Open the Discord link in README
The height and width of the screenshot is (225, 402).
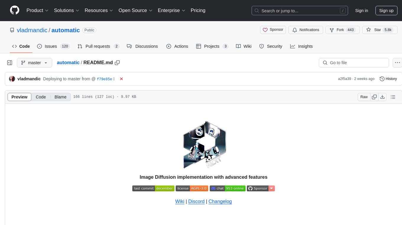(196, 201)
